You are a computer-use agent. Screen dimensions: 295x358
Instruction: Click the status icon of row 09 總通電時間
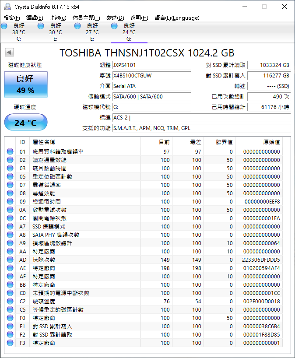click(10, 201)
